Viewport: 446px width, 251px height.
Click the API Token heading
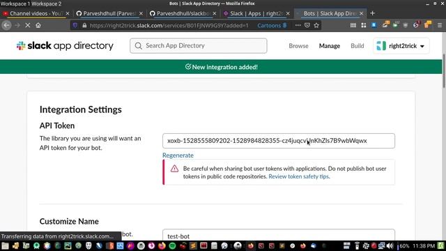tap(57, 125)
